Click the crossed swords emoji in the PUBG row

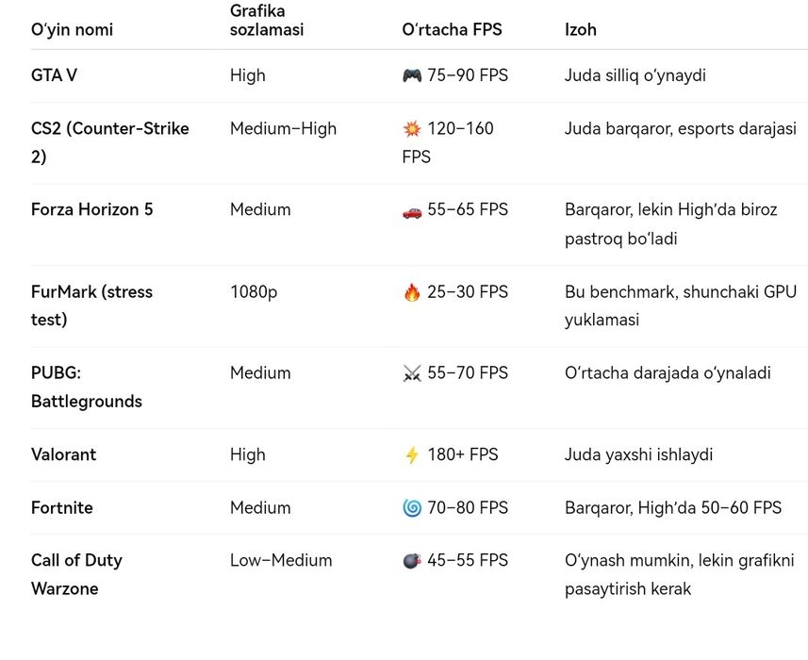pyautogui.click(x=412, y=373)
